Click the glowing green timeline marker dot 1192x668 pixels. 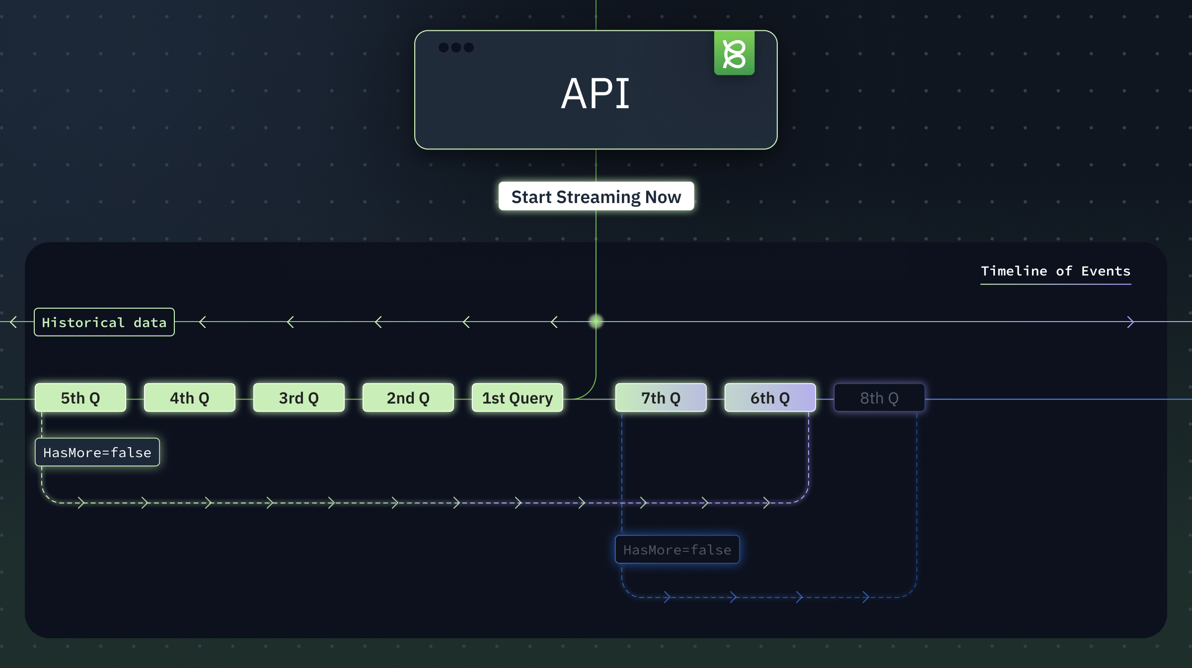[x=596, y=322]
